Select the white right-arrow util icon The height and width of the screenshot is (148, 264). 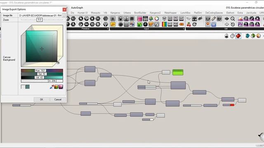227,24
